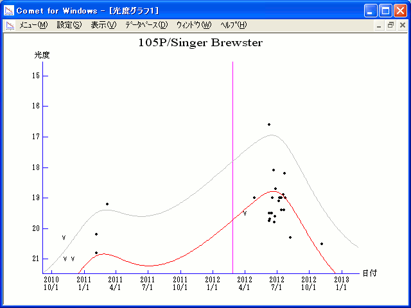
Task: Open the メニュー(M) menu
Action: point(33,26)
